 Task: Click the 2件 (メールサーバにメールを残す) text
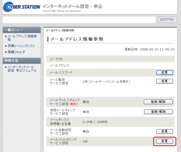pyautogui.click(x=106, y=82)
